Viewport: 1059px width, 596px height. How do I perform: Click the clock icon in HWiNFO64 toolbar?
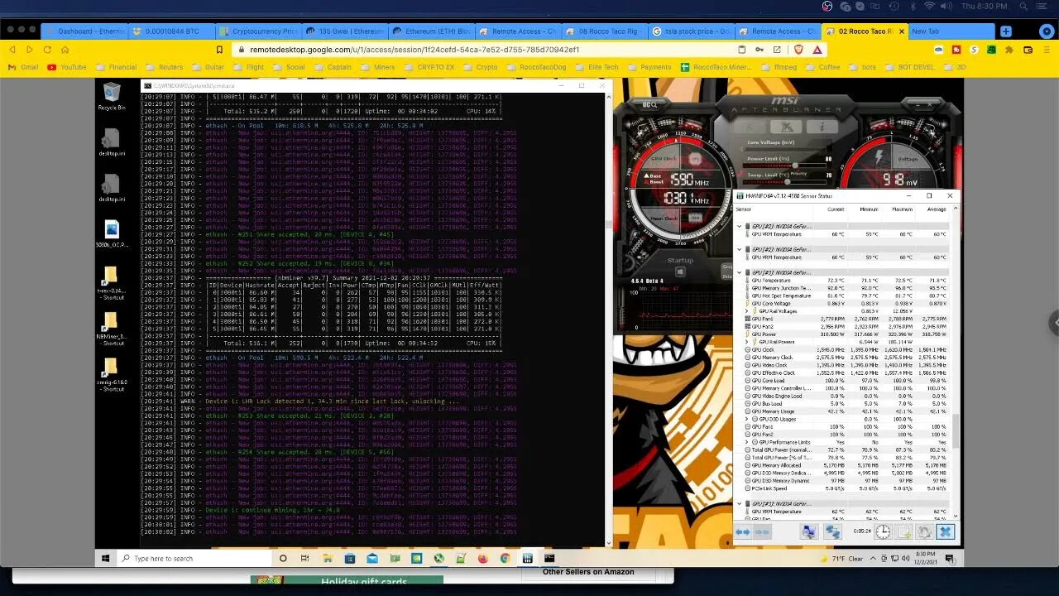[x=883, y=531]
